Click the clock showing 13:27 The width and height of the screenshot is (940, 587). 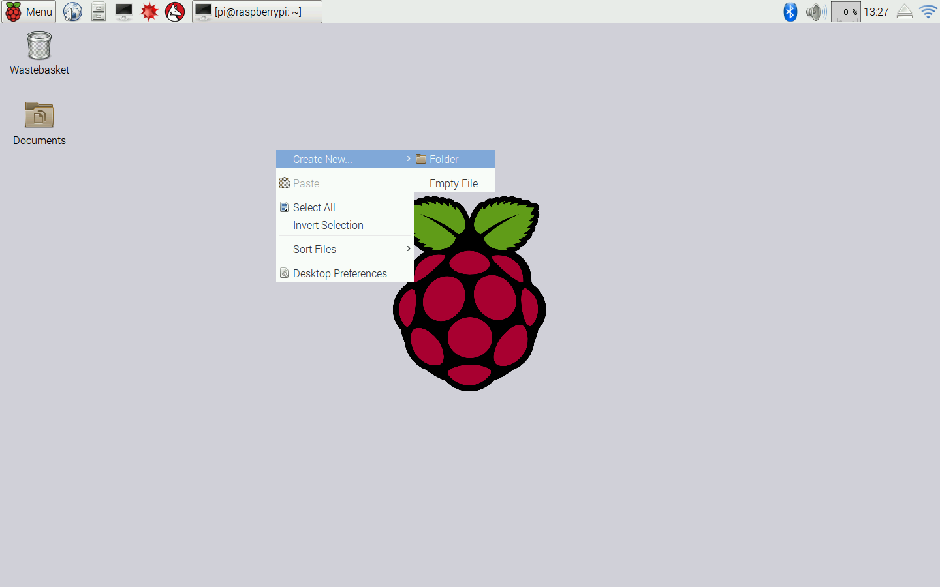(x=876, y=12)
